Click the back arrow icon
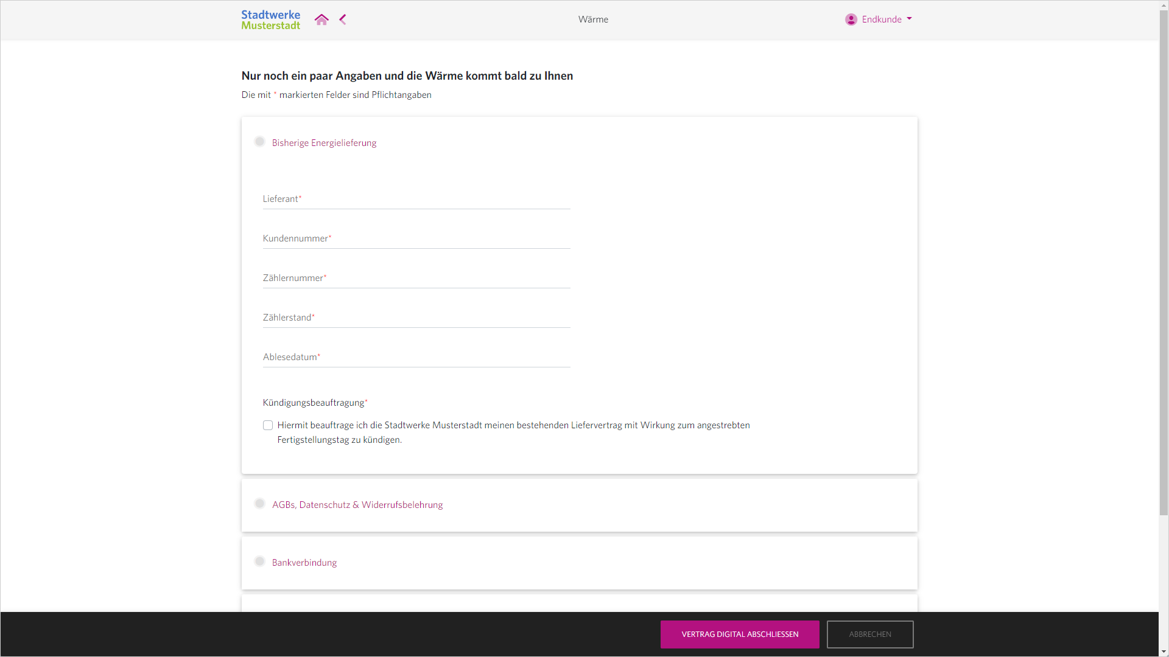The image size is (1169, 657). coord(343,19)
